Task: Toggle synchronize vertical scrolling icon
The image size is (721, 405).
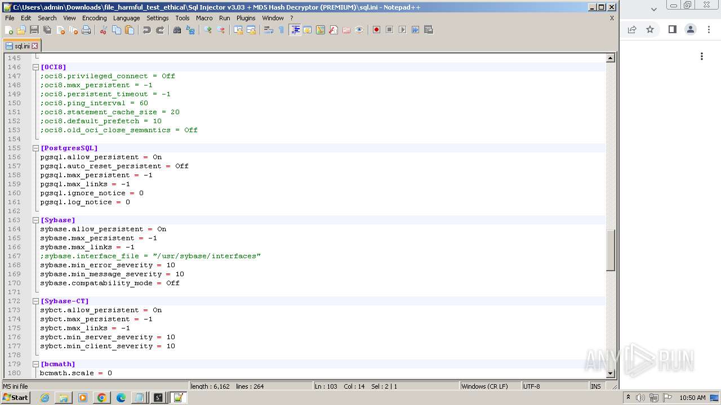Action: (x=238, y=30)
